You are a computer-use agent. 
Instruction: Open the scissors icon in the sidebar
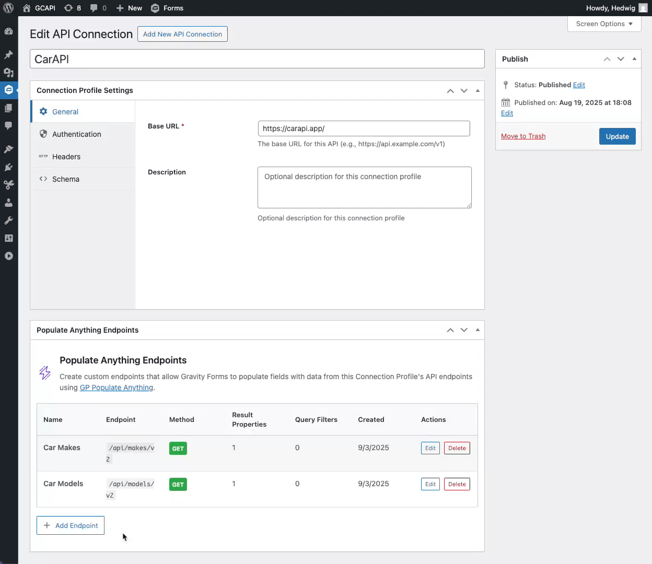[x=9, y=185]
